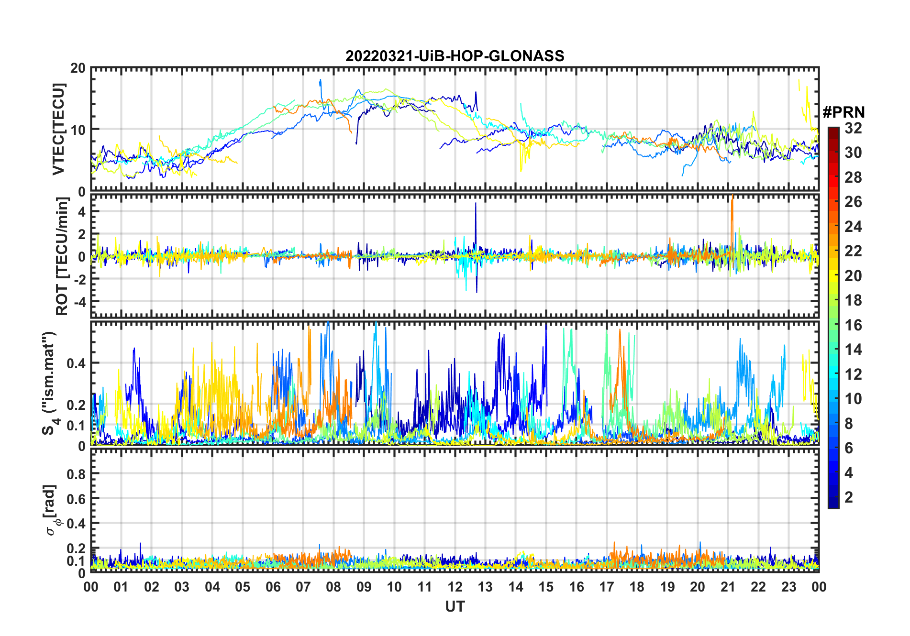Screen dimensions: 910x636
Task: Select UT hour tick label 21
Action: (728, 587)
